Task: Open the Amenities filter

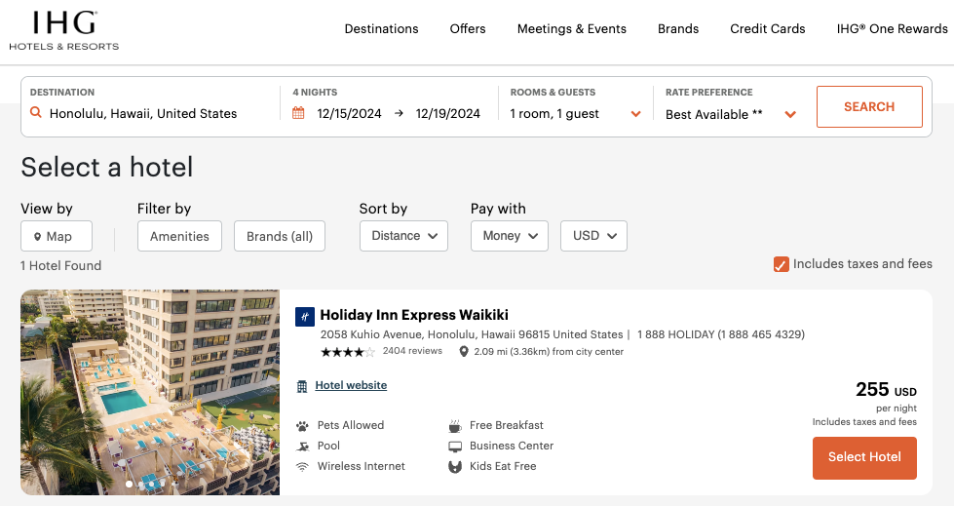Action: 179,236
